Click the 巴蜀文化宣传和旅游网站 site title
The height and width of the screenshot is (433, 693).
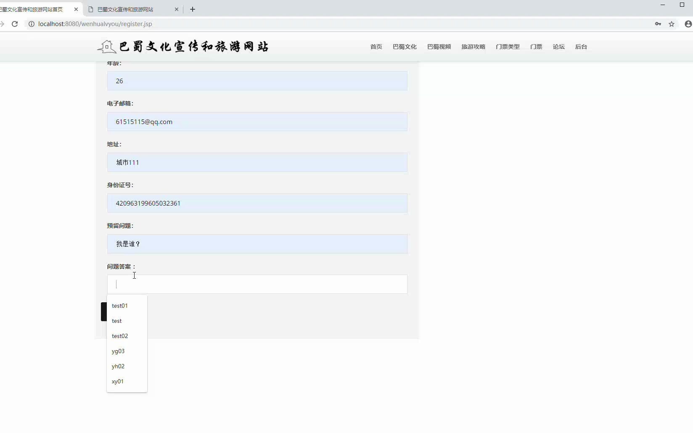[x=194, y=47]
